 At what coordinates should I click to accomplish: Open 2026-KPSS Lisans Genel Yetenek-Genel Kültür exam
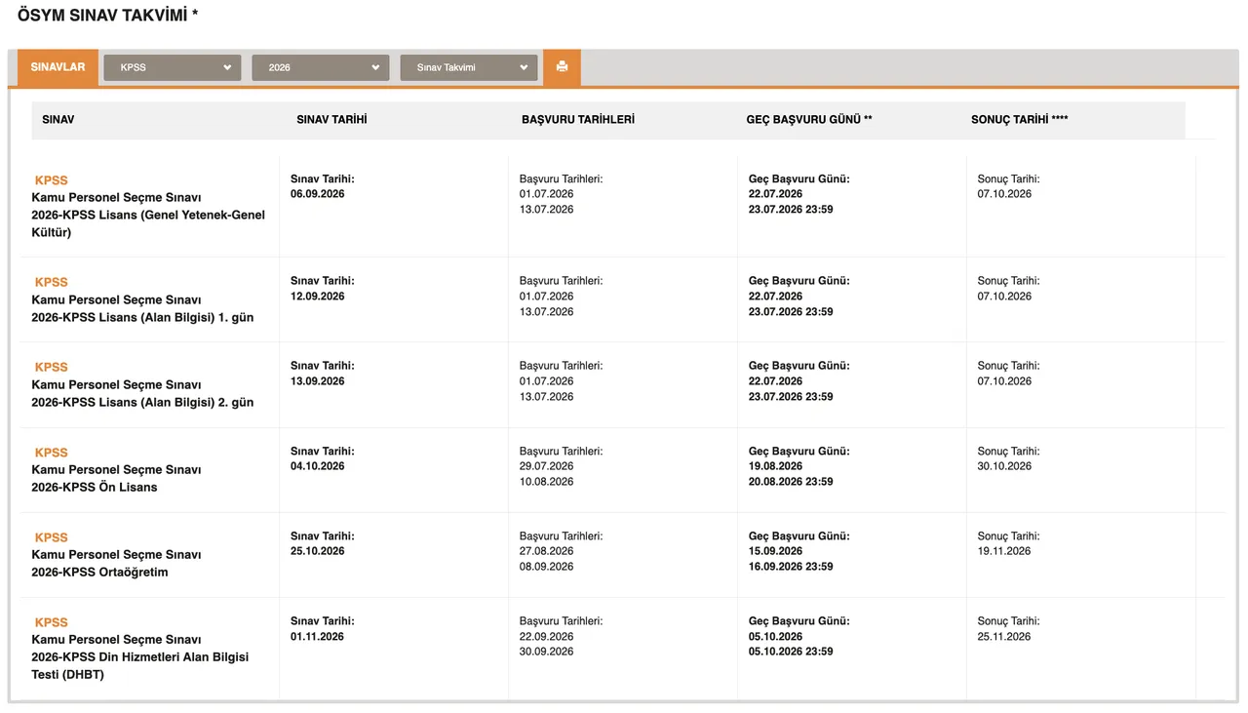coord(148,216)
